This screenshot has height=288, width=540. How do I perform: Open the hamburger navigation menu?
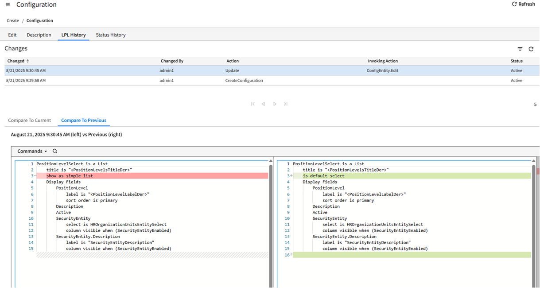click(8, 4)
